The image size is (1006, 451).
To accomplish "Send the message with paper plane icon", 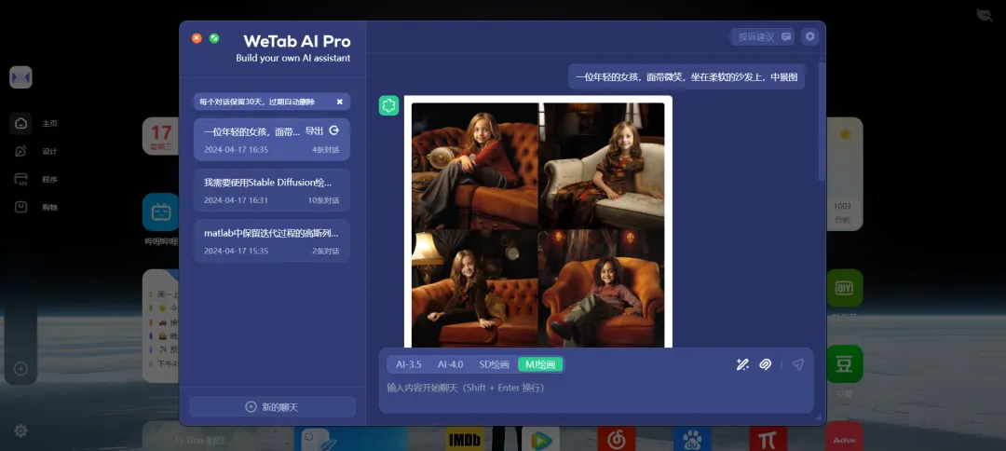I will point(797,364).
